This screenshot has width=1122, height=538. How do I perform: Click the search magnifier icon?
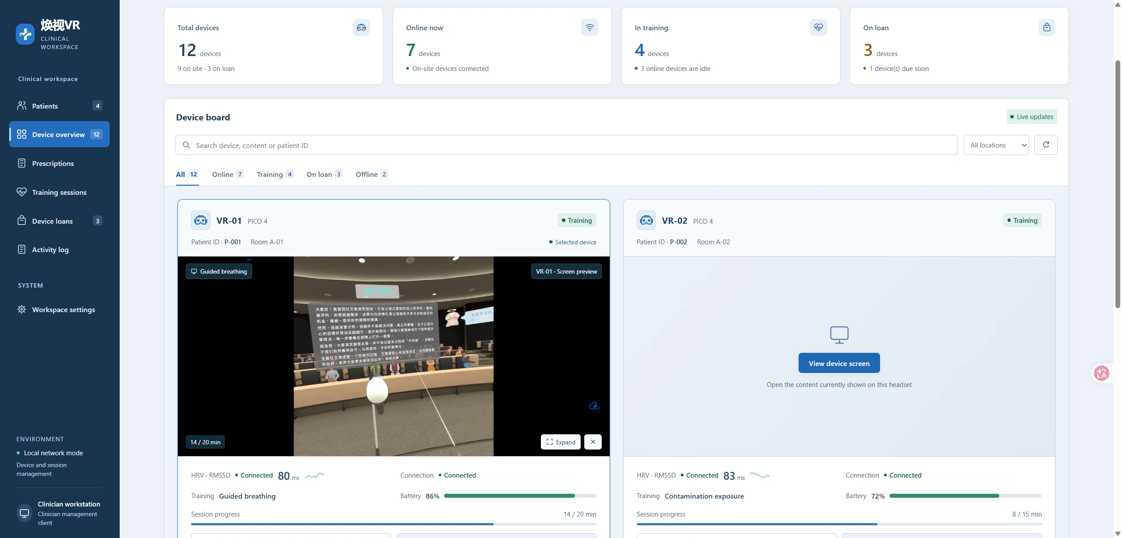click(x=186, y=145)
